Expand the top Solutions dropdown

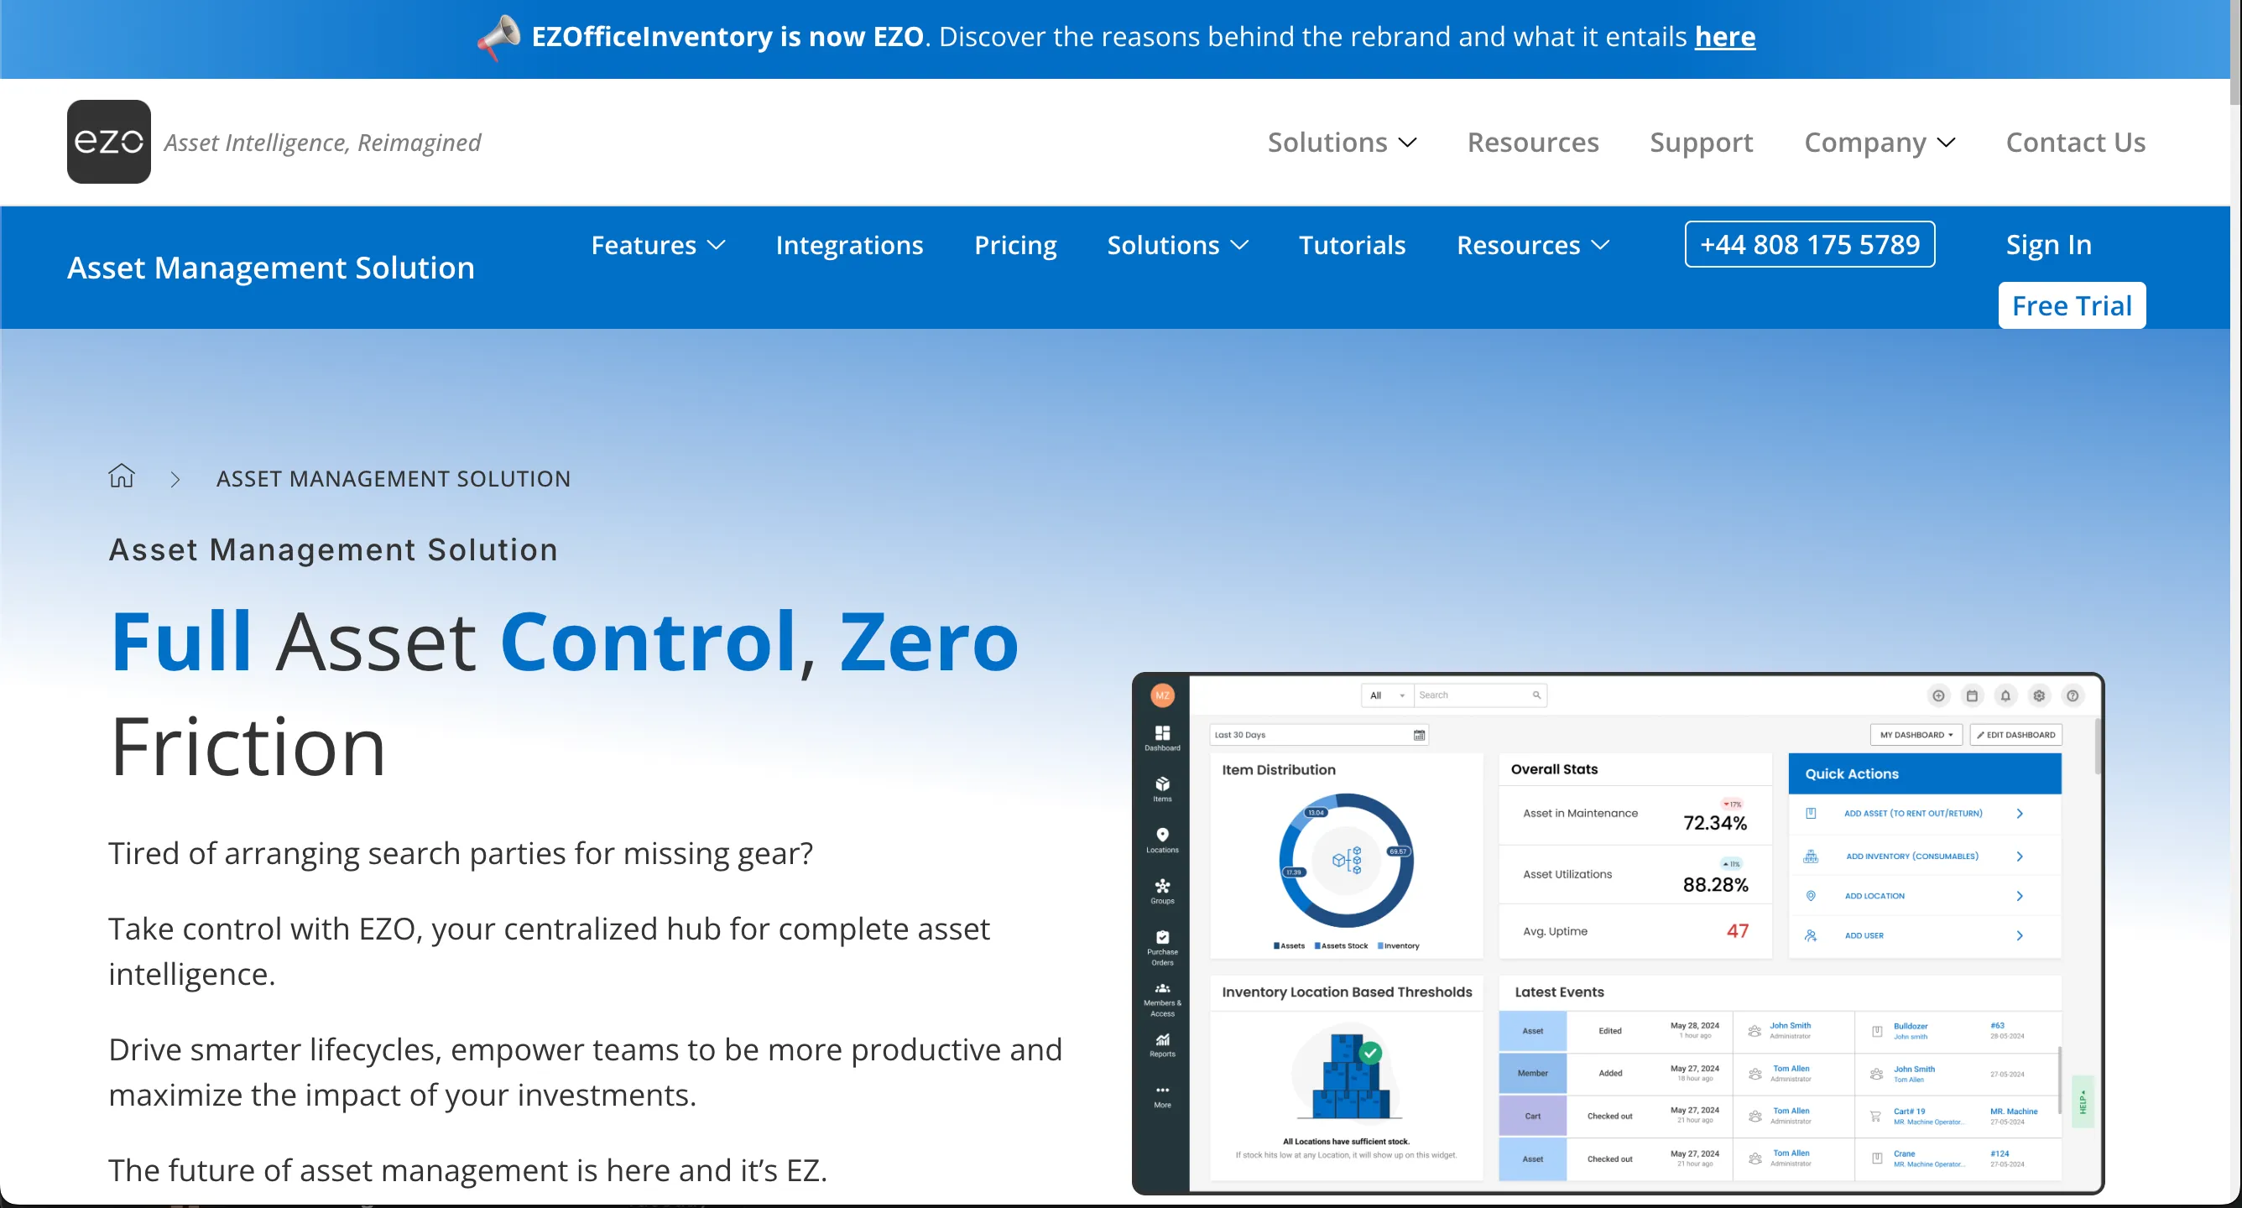(x=1341, y=143)
